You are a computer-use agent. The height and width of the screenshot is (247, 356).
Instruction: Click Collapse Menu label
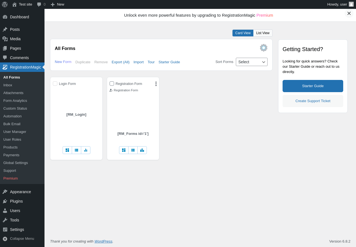click(x=22, y=238)
